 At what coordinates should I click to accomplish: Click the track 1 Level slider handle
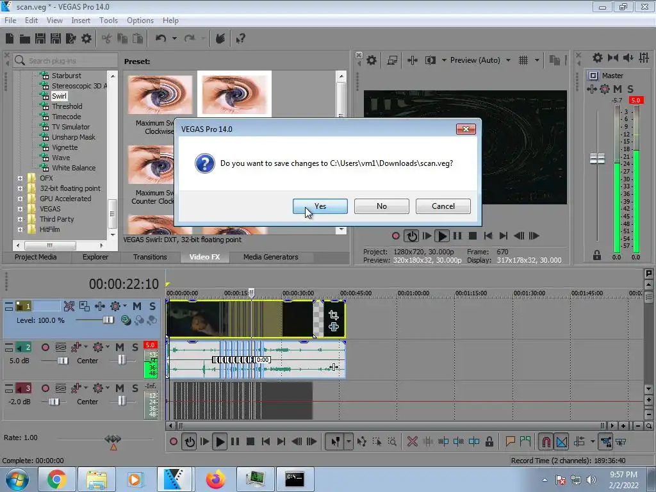pyautogui.click(x=108, y=320)
